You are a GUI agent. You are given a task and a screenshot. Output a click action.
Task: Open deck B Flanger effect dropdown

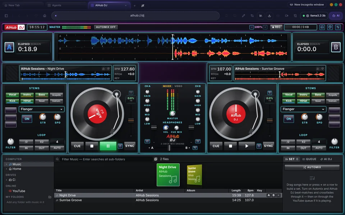(303, 109)
